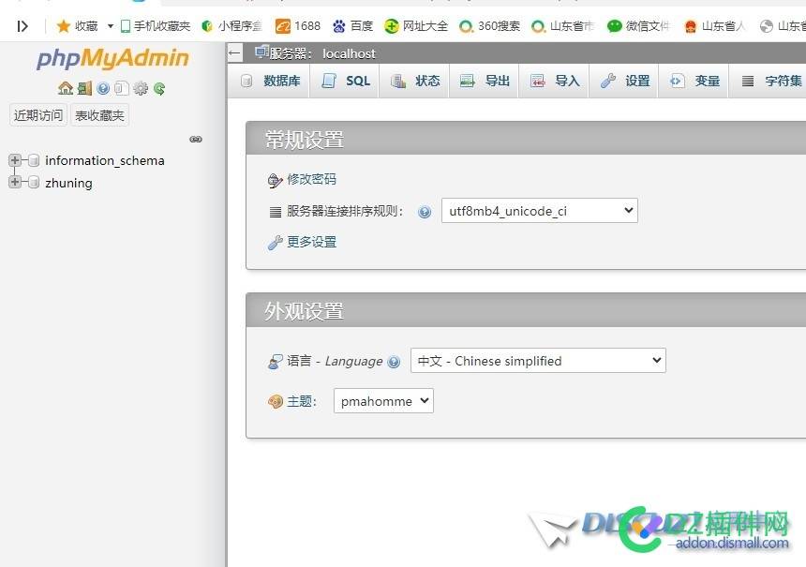Go to phpMyAdmin home icon

point(66,88)
